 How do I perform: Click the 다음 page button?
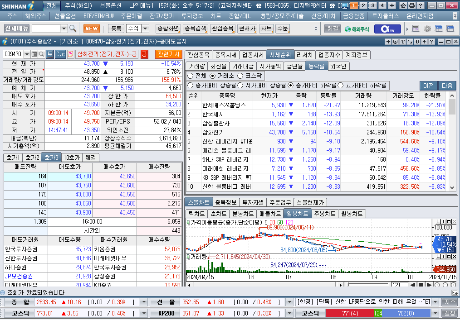click(x=447, y=86)
